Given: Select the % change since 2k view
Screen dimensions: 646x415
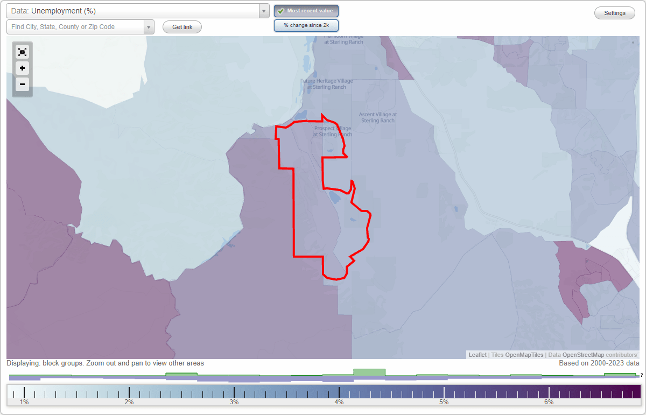Looking at the screenshot, I should point(306,25).
